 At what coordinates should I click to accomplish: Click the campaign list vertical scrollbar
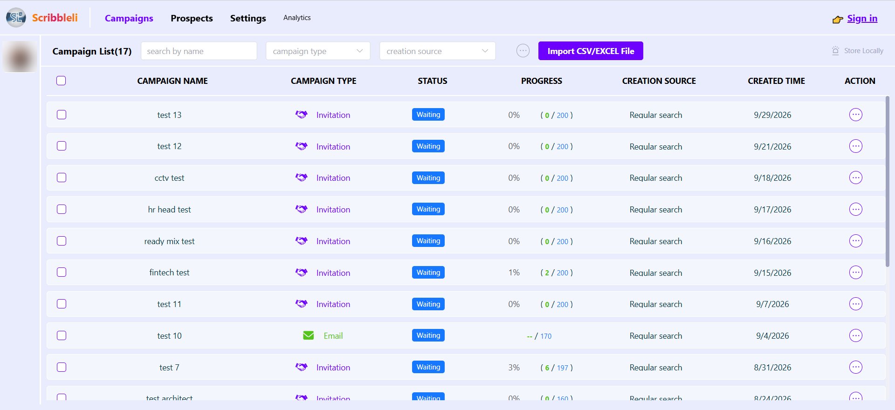click(x=888, y=182)
